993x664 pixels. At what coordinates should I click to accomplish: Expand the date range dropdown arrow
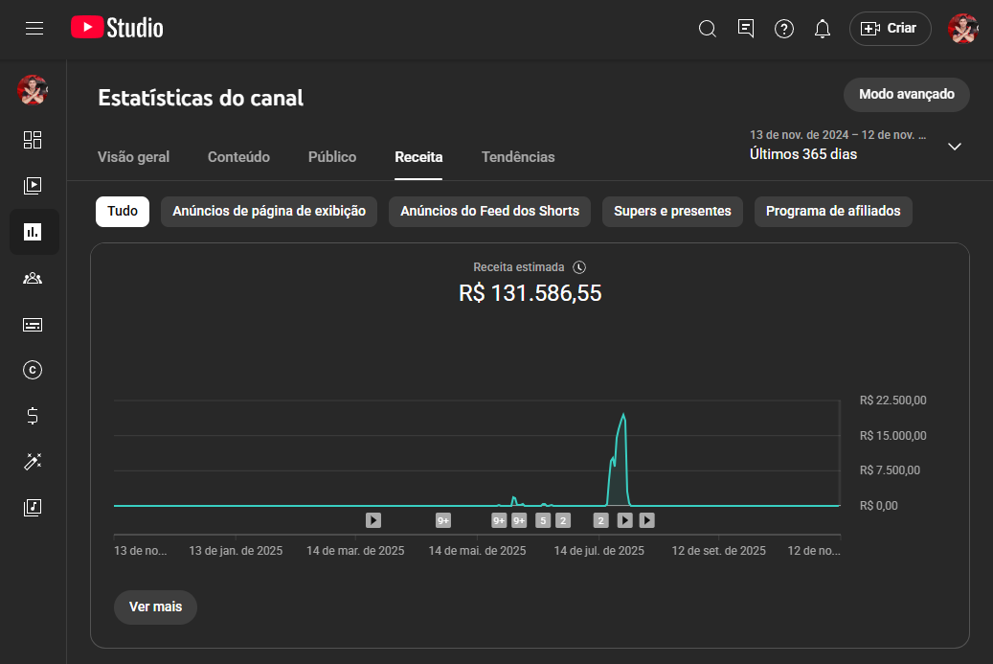pyautogui.click(x=954, y=147)
